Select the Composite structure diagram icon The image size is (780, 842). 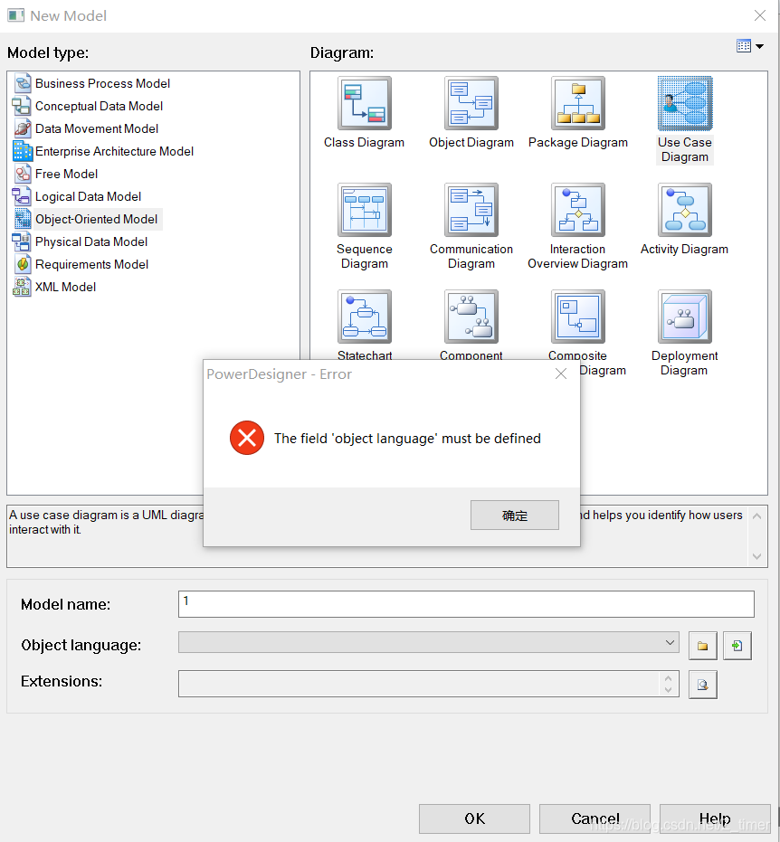pos(578,317)
